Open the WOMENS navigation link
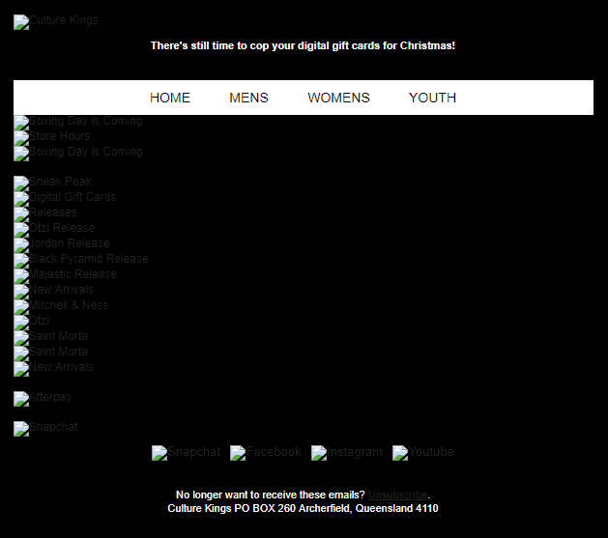The image size is (608, 538). pos(338,98)
